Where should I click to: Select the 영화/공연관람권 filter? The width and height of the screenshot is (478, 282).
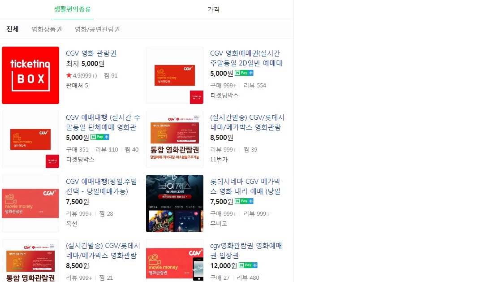click(x=97, y=29)
